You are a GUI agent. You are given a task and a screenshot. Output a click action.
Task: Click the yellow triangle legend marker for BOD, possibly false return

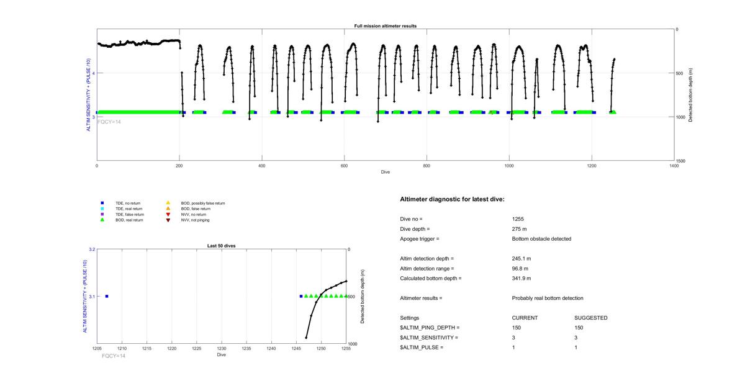[x=168, y=203]
